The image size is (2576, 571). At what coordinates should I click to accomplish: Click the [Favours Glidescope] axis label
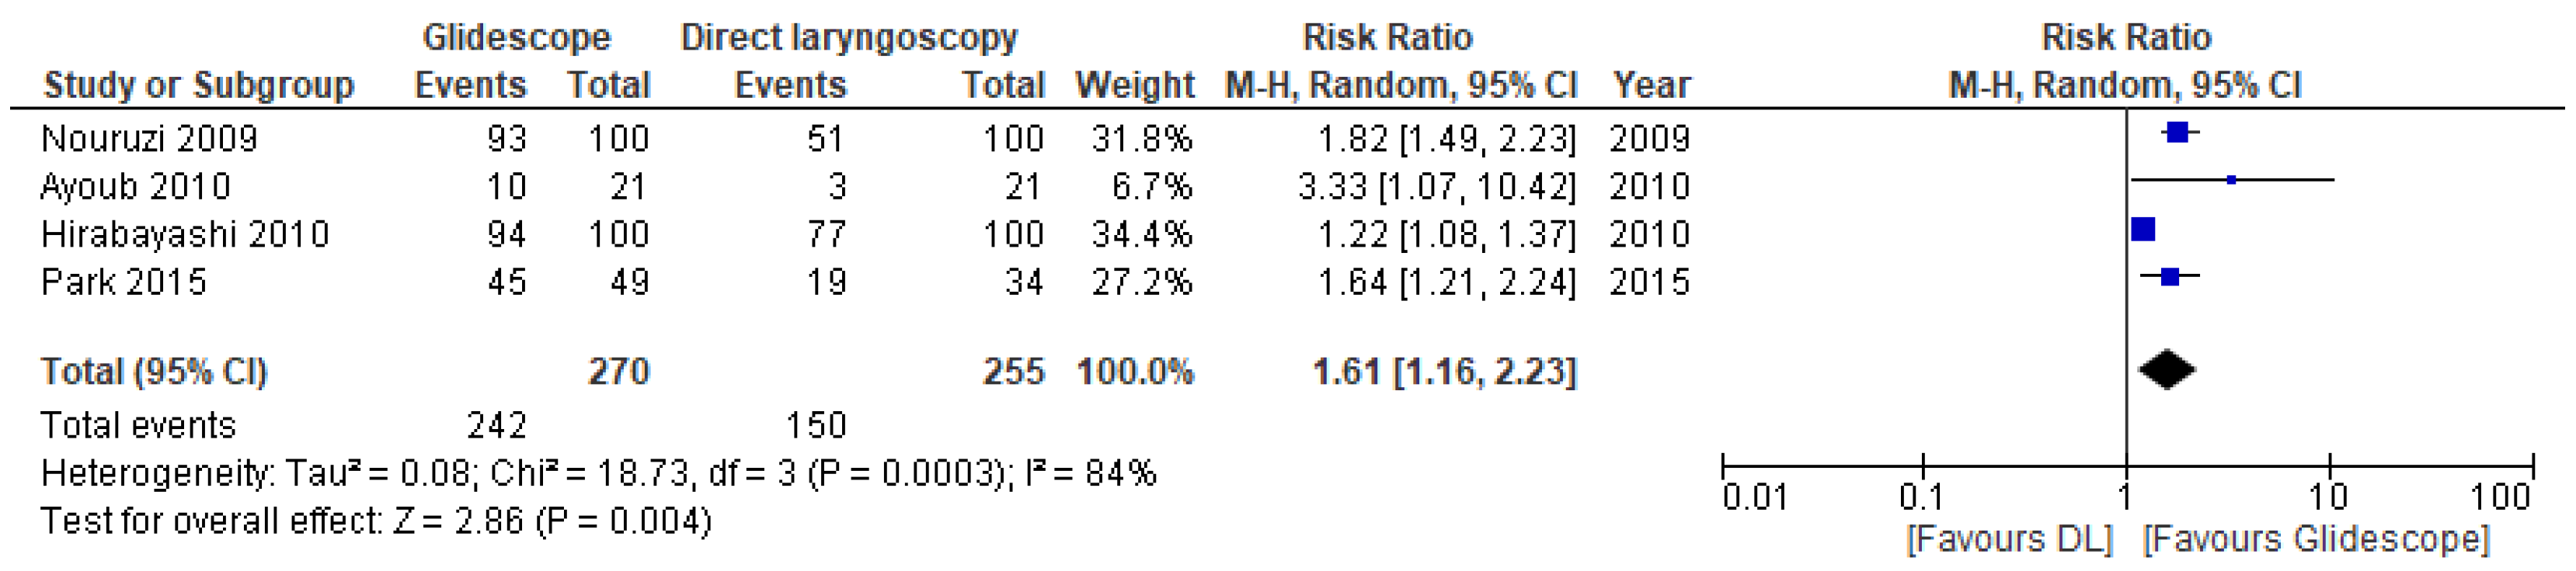2316,539
